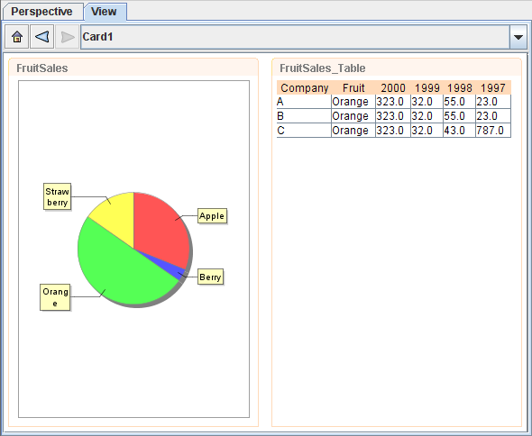Click the FruitSales panel title
The image size is (532, 436).
coord(42,68)
